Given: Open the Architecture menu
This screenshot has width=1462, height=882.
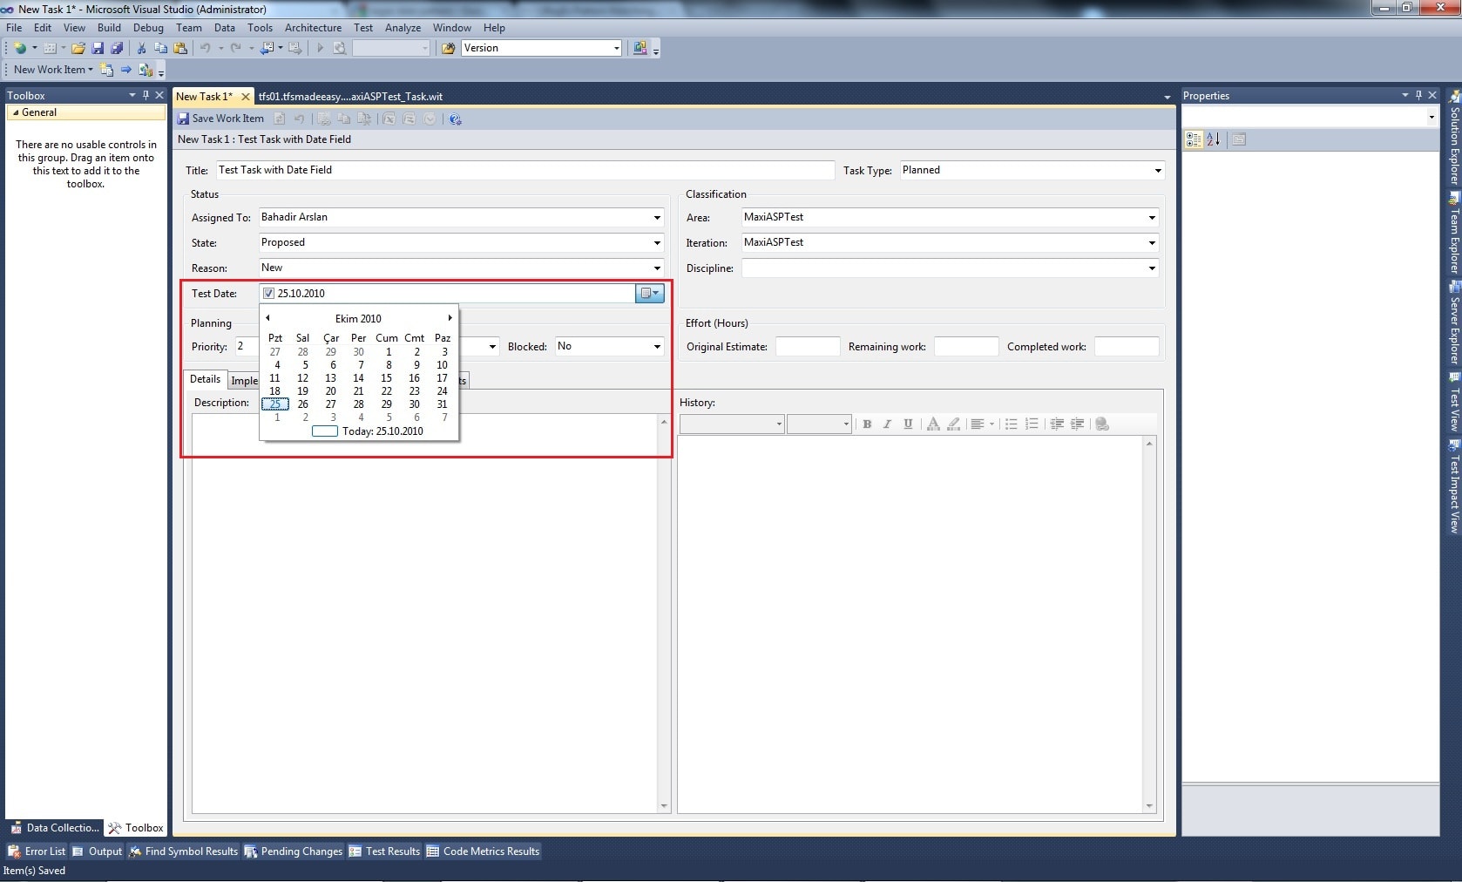Looking at the screenshot, I should pos(313,28).
